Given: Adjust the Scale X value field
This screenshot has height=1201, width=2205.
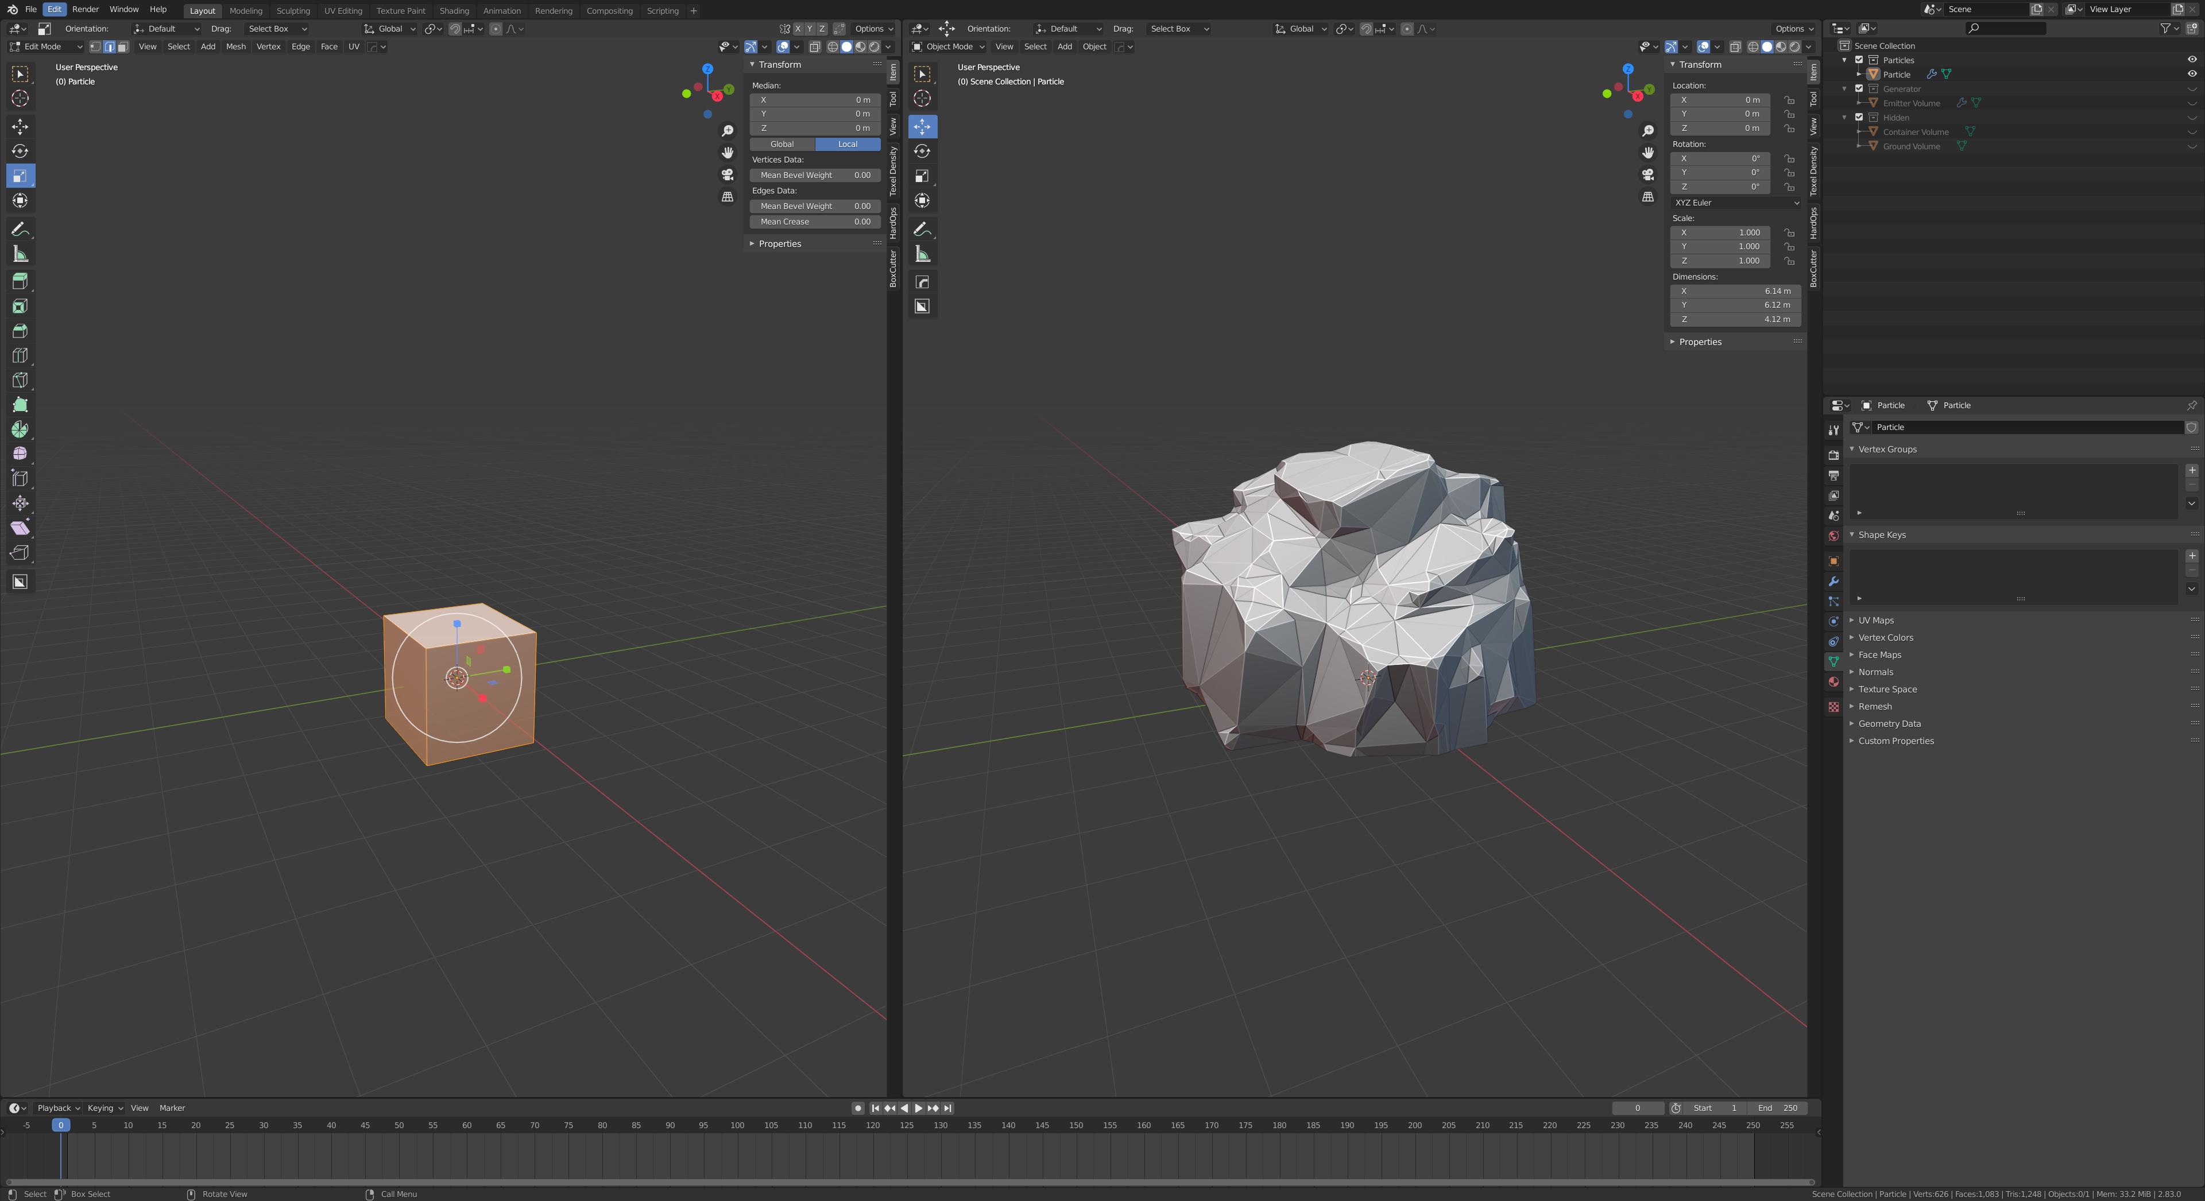Looking at the screenshot, I should (x=1720, y=233).
